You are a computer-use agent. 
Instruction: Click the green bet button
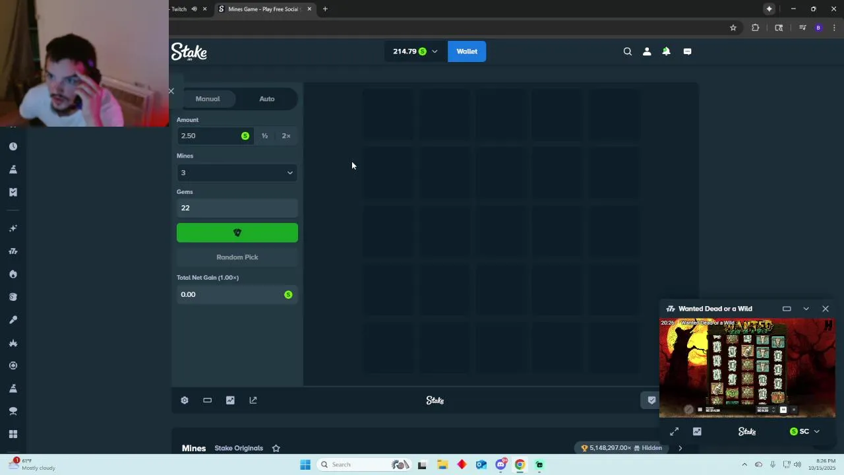pos(237,232)
